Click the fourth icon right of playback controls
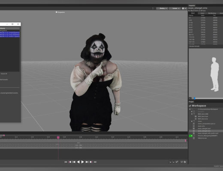Image resolution: width=223 pixels, height=171 pixels. 182,162
